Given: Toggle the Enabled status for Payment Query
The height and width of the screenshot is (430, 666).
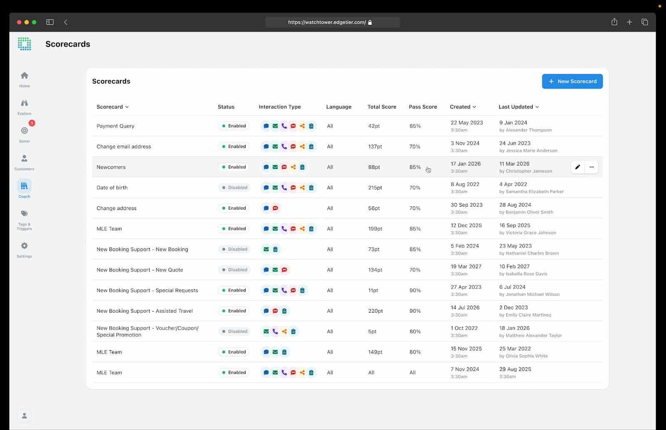Looking at the screenshot, I should (x=234, y=126).
